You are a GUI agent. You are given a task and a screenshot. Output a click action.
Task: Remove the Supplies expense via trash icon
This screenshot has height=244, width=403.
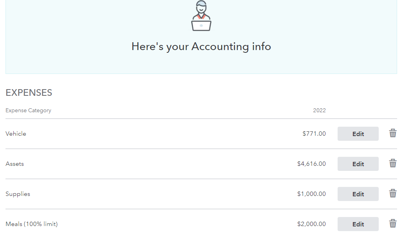(392, 194)
